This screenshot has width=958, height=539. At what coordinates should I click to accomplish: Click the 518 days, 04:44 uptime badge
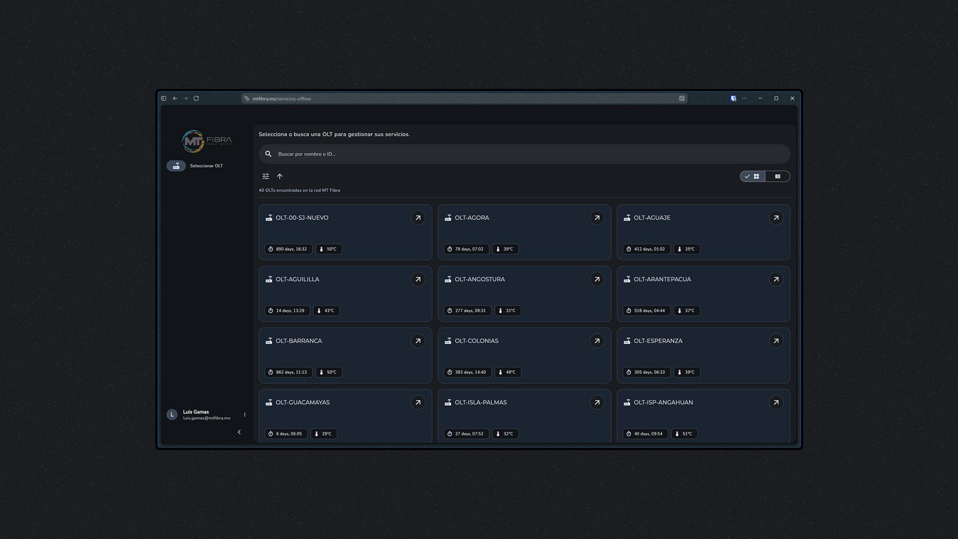647,310
